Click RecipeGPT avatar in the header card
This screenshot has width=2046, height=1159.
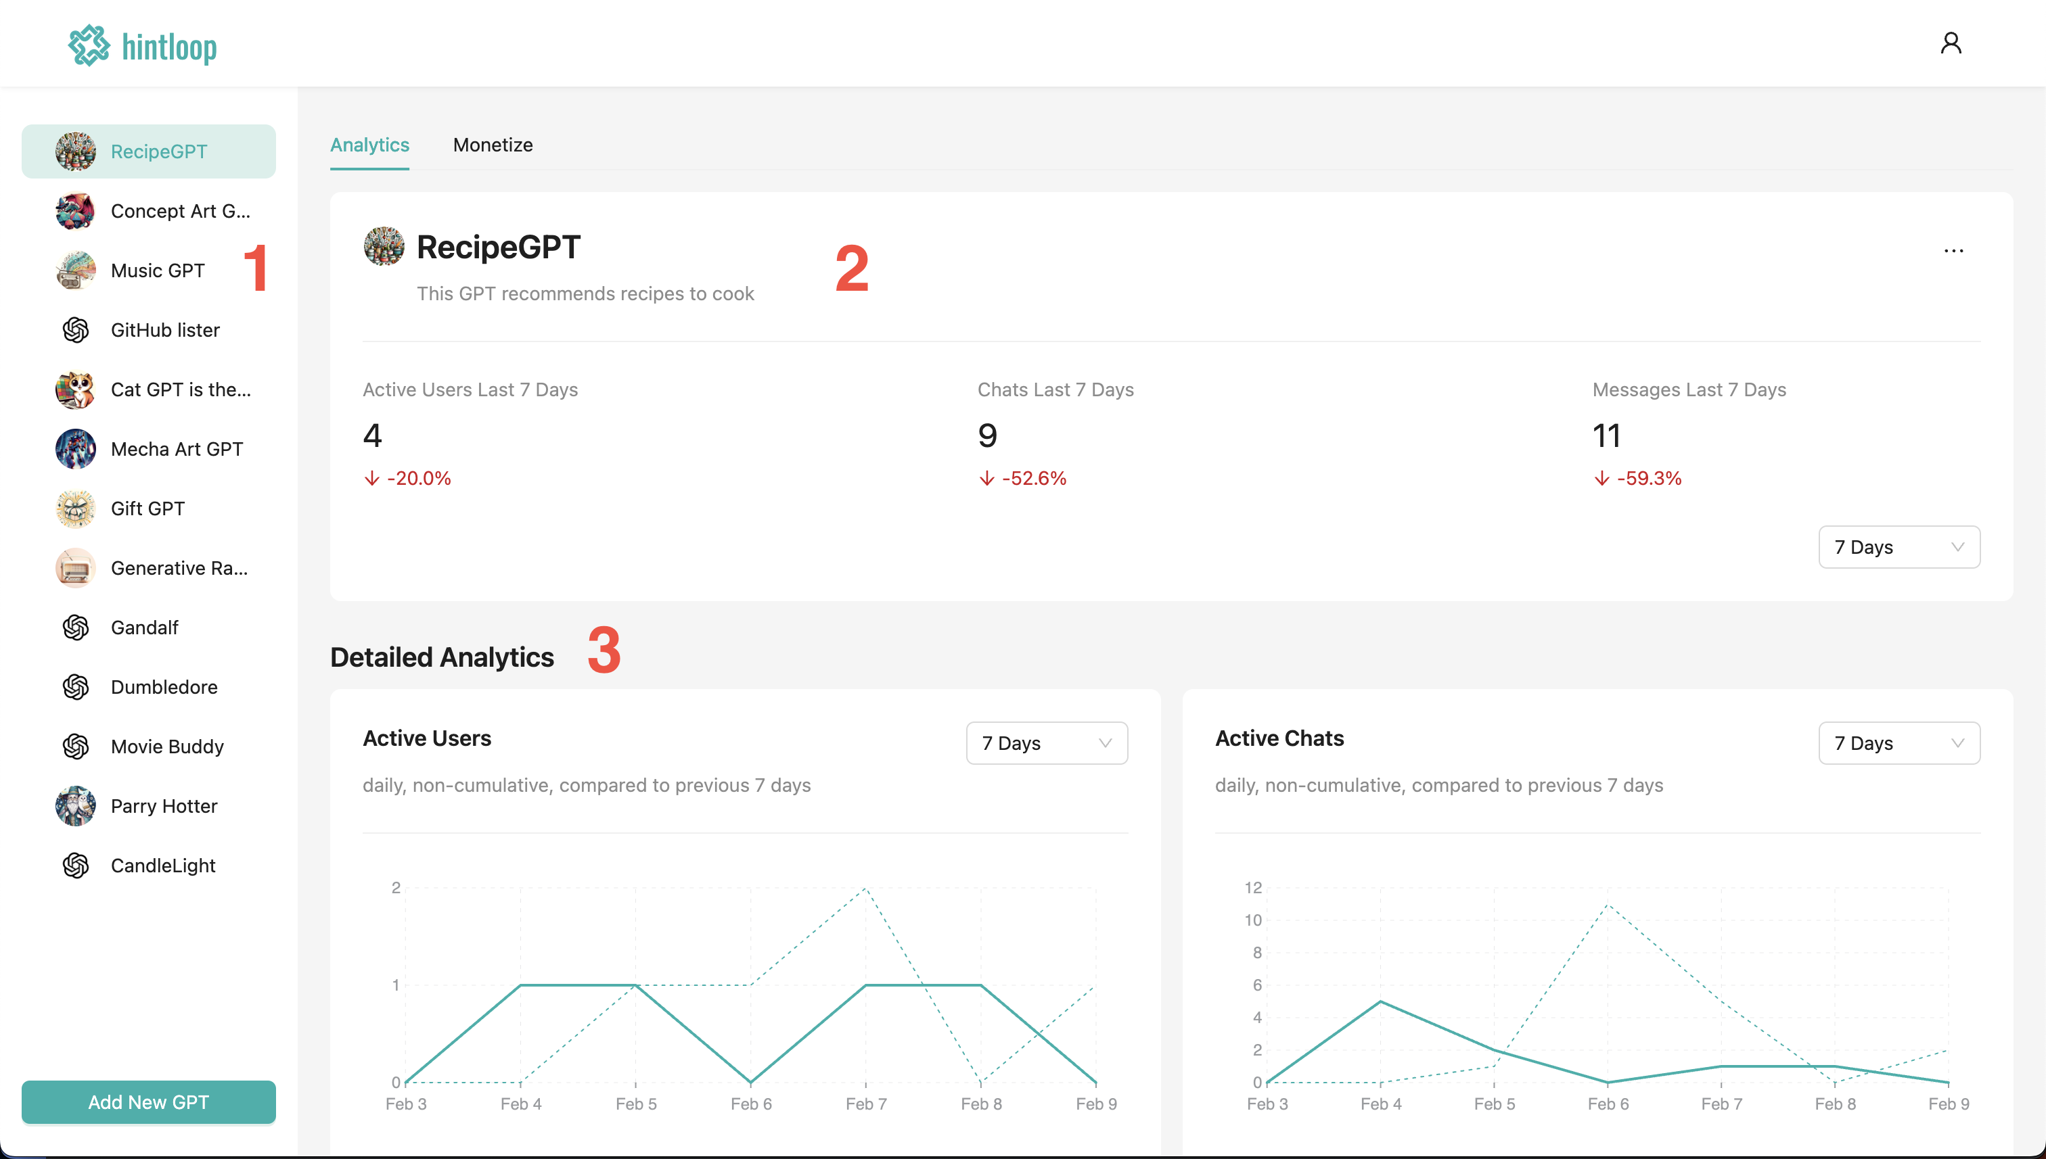coord(384,246)
